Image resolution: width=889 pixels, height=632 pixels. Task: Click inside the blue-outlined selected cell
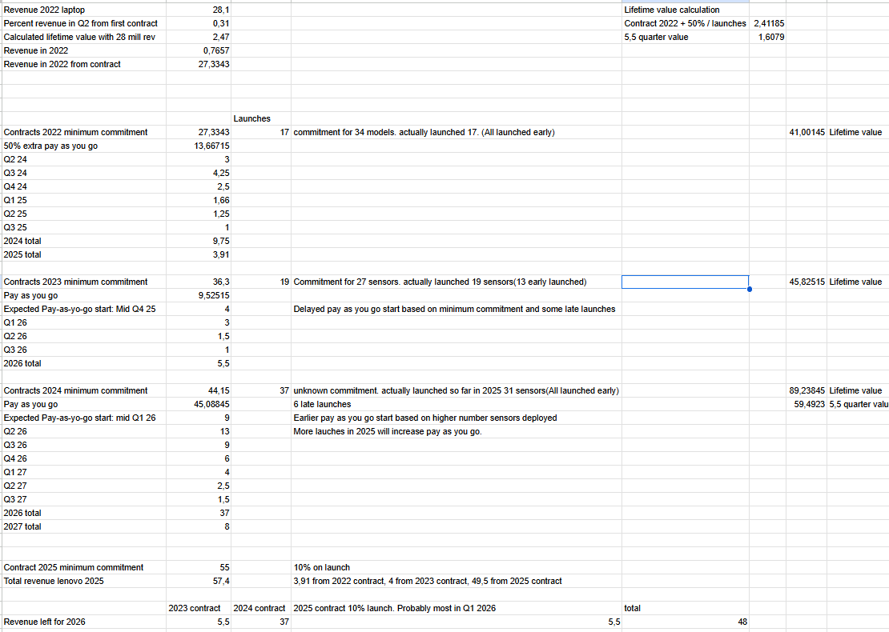click(x=685, y=282)
